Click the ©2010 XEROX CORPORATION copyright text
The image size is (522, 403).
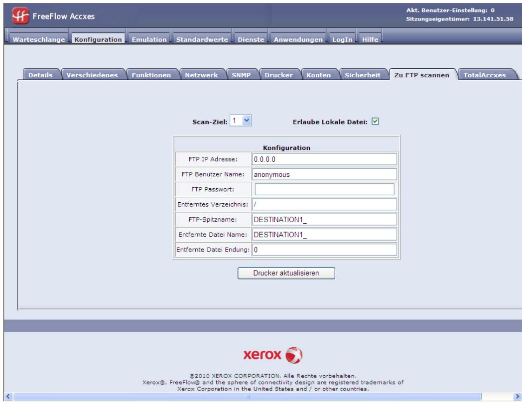[x=272, y=376]
